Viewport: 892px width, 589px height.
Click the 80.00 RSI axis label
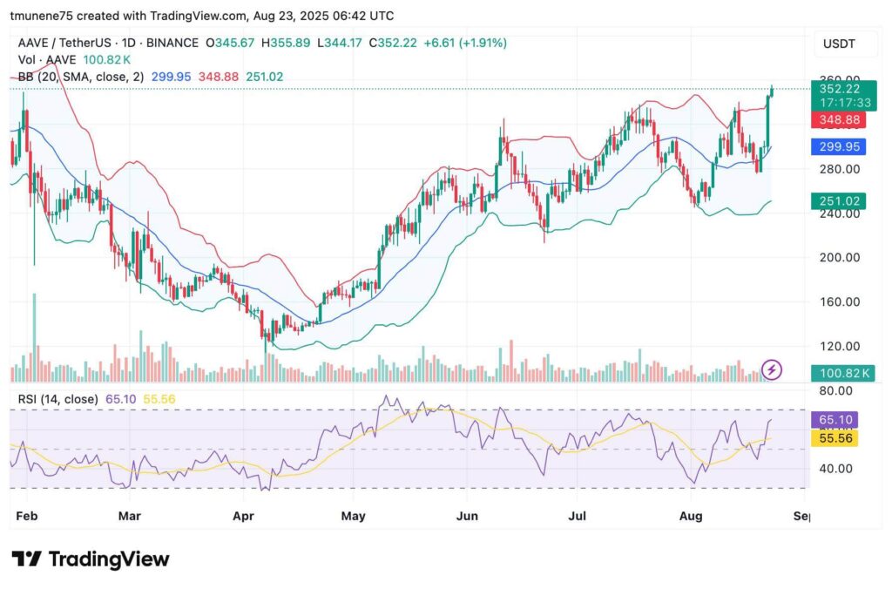835,391
